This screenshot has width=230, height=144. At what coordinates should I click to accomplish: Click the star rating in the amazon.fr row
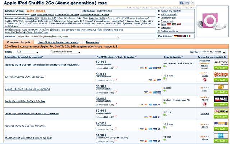click(x=205, y=63)
